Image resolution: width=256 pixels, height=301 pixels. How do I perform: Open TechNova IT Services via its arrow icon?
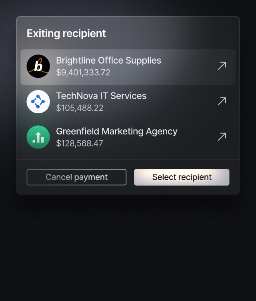222,101
